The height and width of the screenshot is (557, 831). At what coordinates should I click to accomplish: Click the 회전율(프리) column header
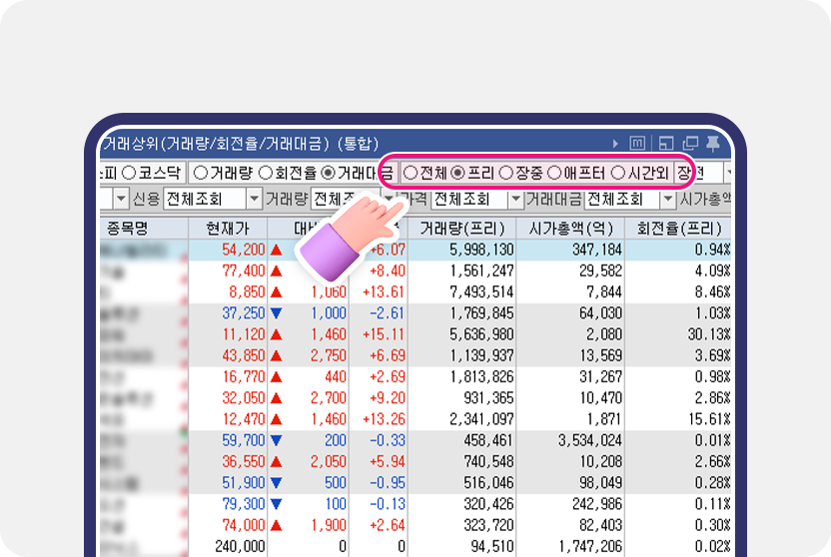tap(677, 227)
